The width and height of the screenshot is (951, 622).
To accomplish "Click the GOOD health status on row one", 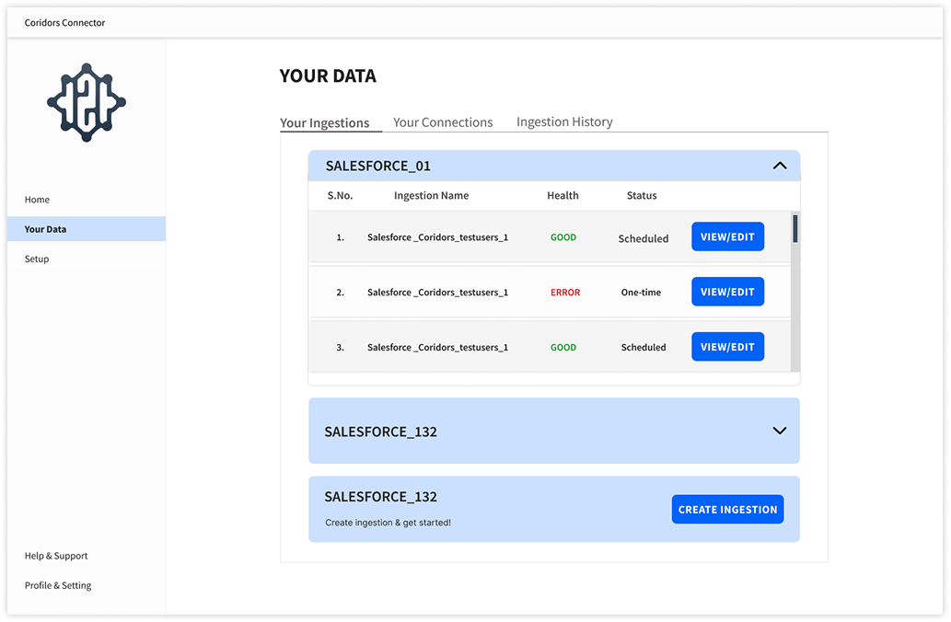I will (562, 236).
